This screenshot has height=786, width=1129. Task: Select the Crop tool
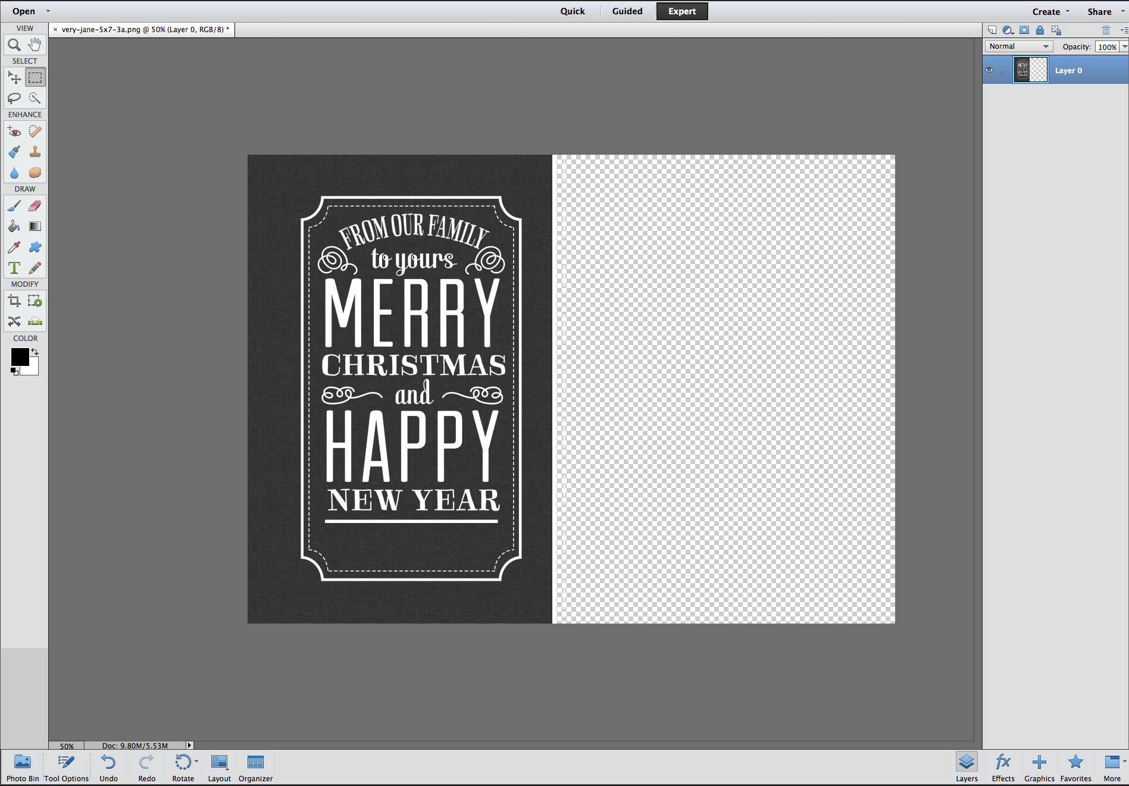coord(14,301)
